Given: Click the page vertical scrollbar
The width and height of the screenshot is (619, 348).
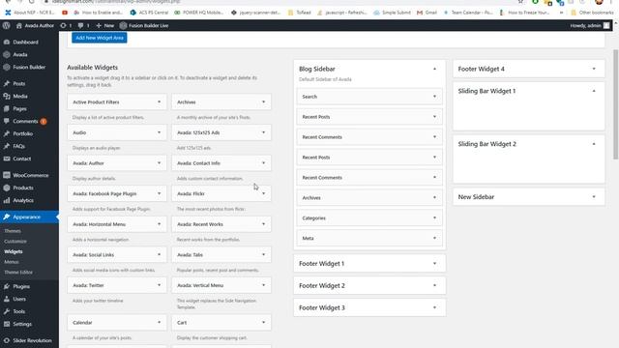Looking at the screenshot, I should coord(615,104).
